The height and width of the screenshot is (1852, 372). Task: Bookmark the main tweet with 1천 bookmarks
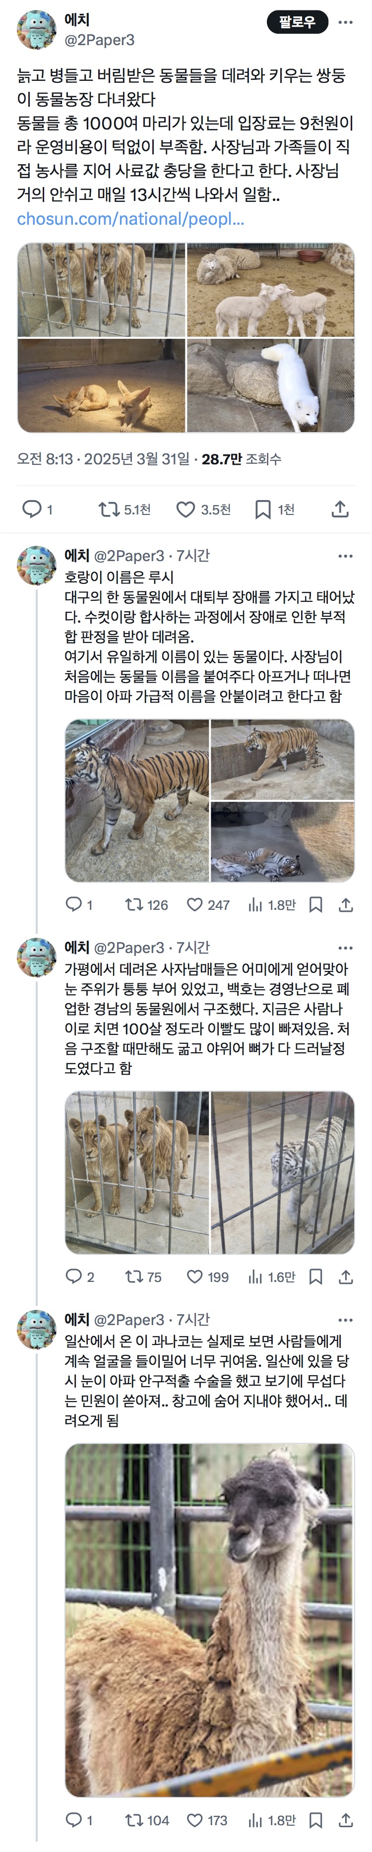click(x=263, y=509)
